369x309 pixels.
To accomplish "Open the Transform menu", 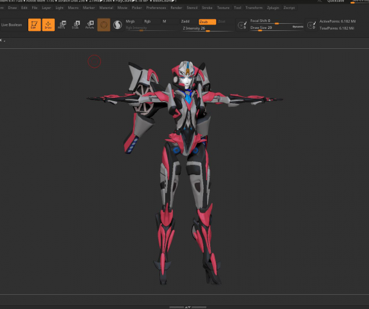I will coord(254,8).
